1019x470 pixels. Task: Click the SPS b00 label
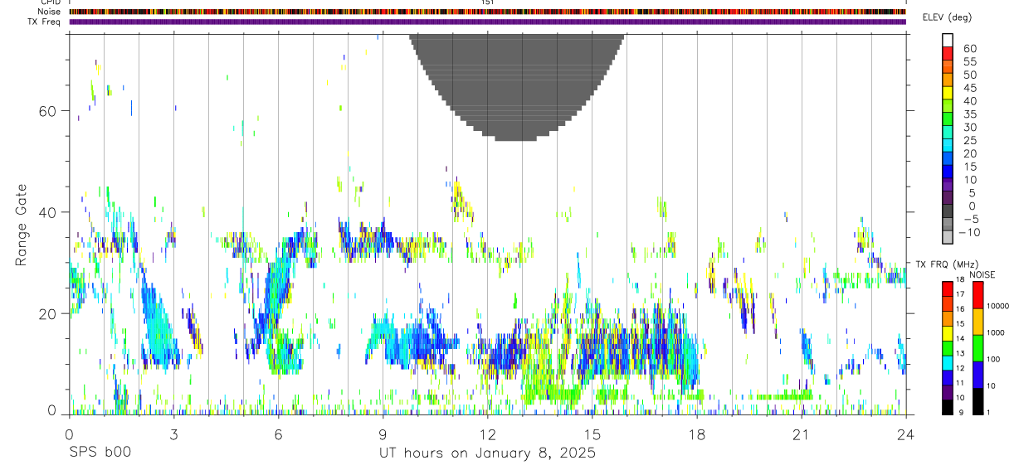pyautogui.click(x=99, y=453)
